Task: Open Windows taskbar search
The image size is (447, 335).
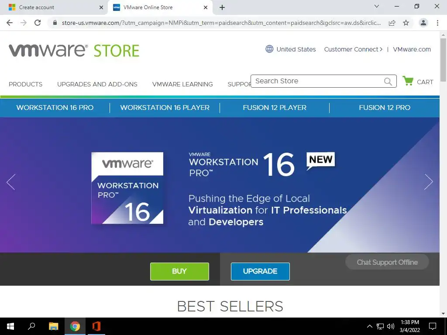Action: [x=31, y=326]
